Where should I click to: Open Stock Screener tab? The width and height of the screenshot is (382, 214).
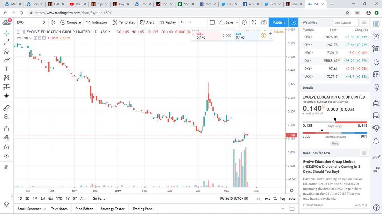click(x=31, y=209)
